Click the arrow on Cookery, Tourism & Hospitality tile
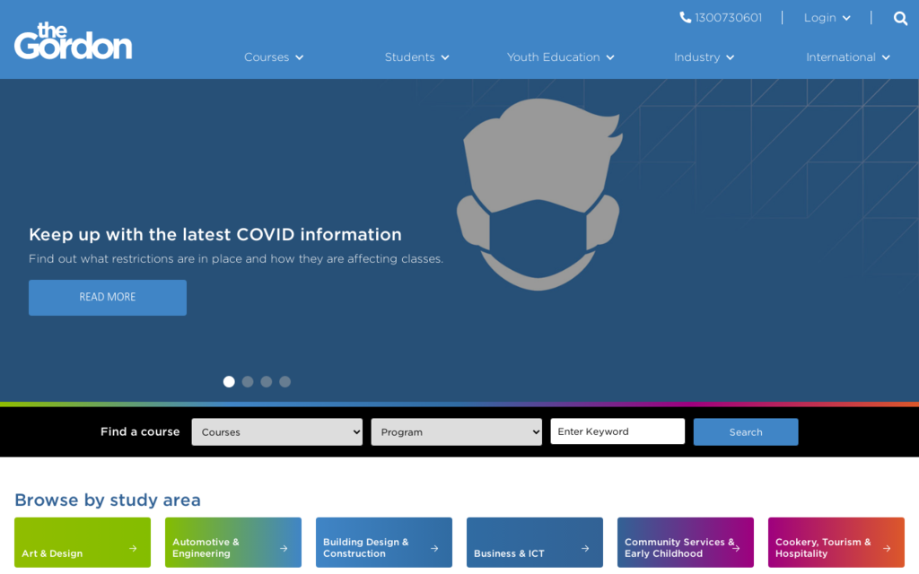The height and width of the screenshot is (574, 919). (887, 548)
